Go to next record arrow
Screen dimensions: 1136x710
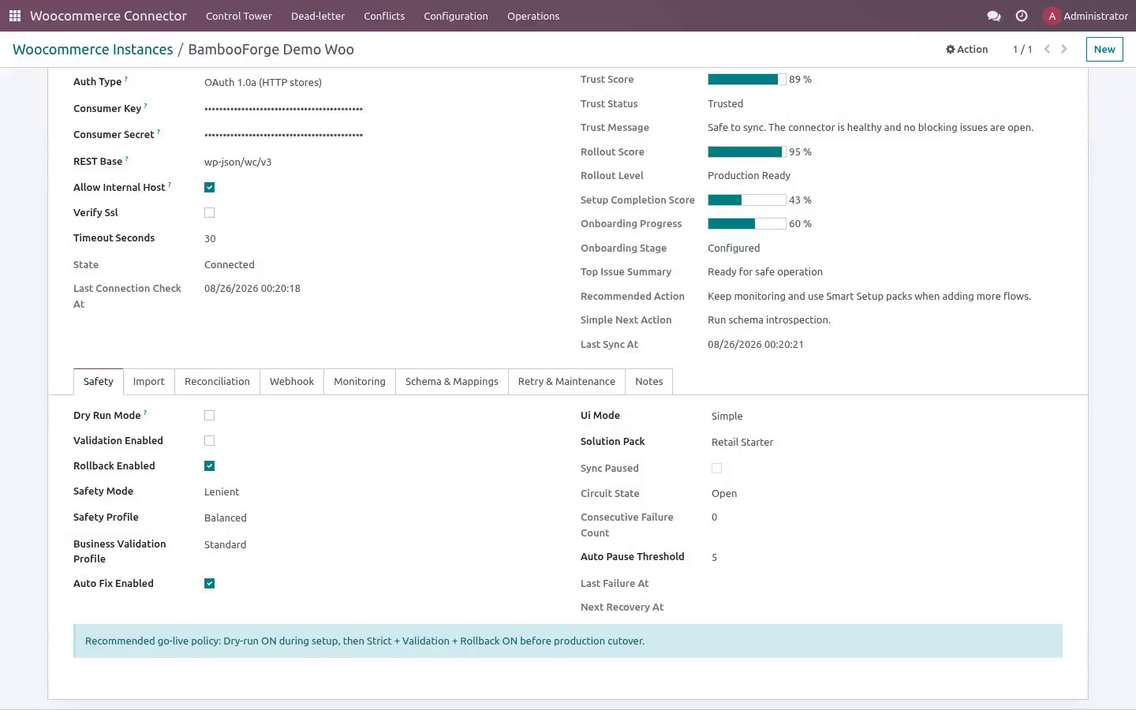1063,49
